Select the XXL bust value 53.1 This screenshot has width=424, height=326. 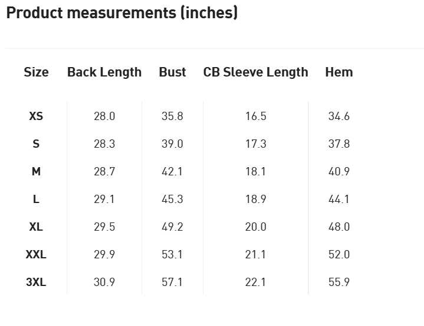(x=172, y=254)
